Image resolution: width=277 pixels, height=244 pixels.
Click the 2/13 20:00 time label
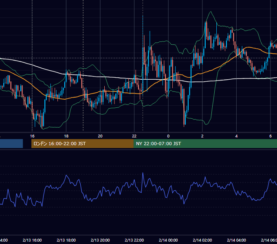coord(100,240)
